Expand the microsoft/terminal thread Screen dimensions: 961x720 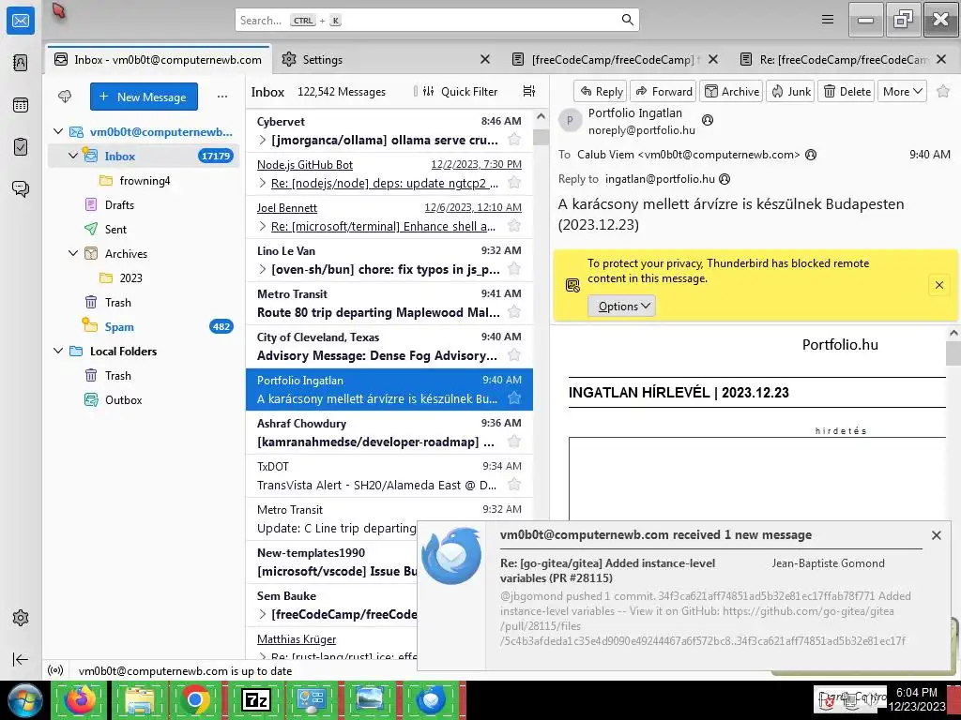263,227
